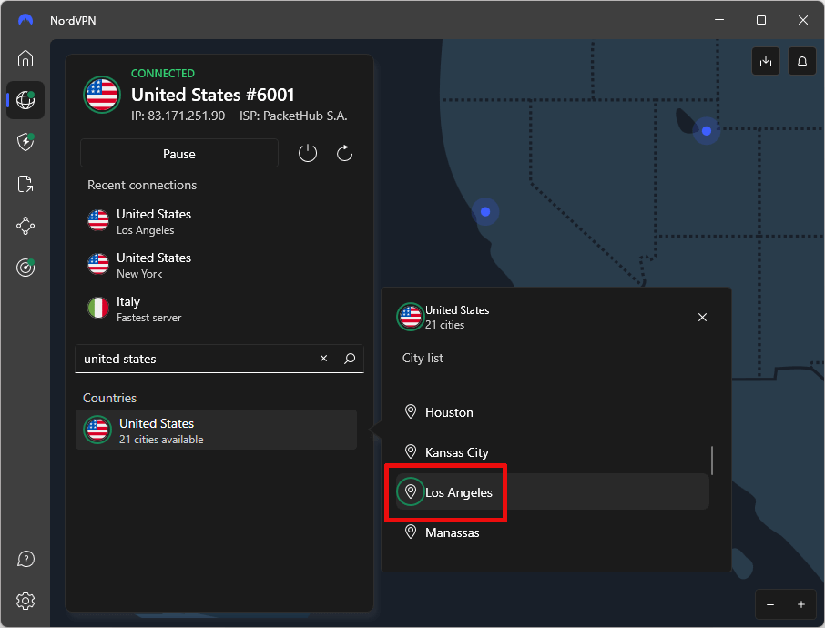Click the map server dot on the coast

(485, 211)
